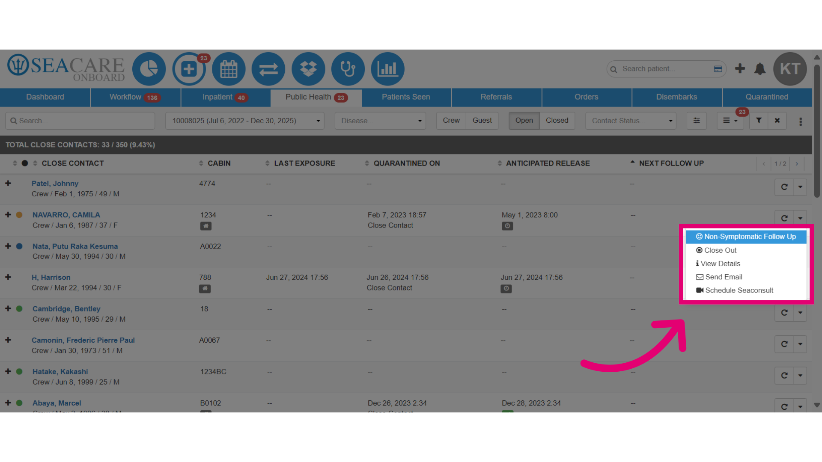822x462 pixels.
Task: Open the calendar icon in the header
Action: click(229, 68)
